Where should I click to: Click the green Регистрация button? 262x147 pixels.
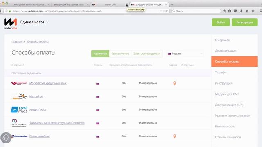[x=245, y=22]
